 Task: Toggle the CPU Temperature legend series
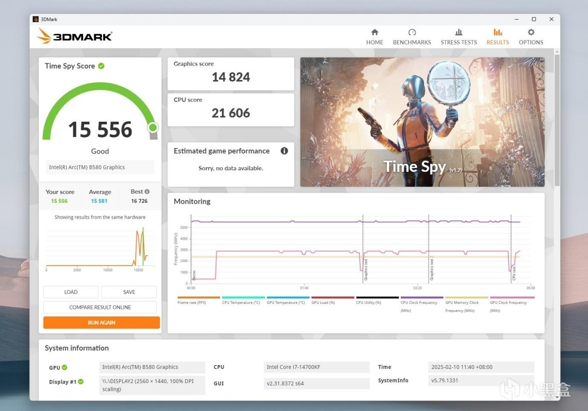(243, 301)
